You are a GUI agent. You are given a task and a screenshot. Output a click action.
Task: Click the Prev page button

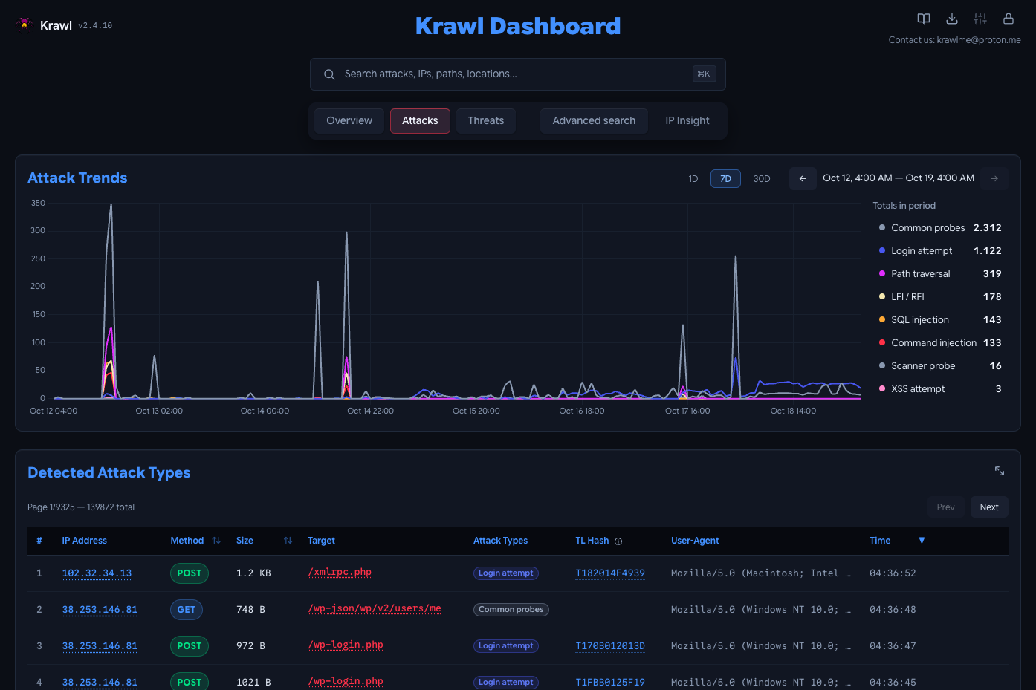[x=945, y=507]
